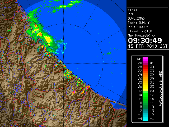Viewport: 169px width, 127px height.
Task: Click the large yellow rain echo near coastline
Action: (x=48, y=39)
